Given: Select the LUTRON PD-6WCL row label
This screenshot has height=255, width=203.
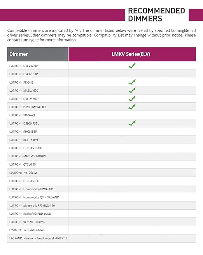Looking at the screenshot, I should [22, 115].
